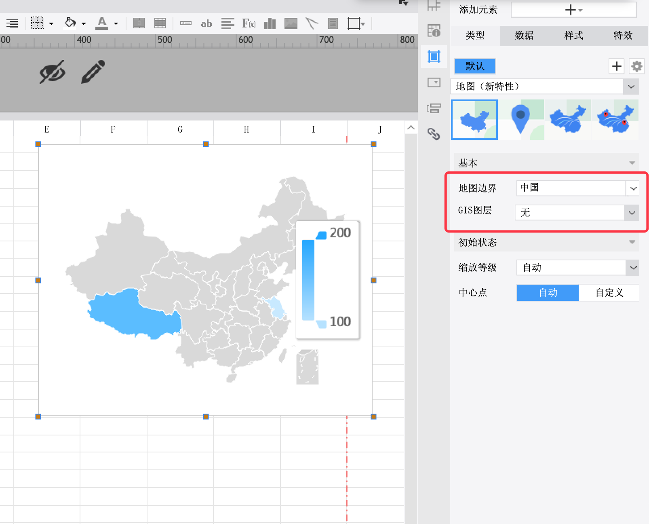Open the cell border style tool
This screenshot has width=649, height=524.
click(37, 23)
